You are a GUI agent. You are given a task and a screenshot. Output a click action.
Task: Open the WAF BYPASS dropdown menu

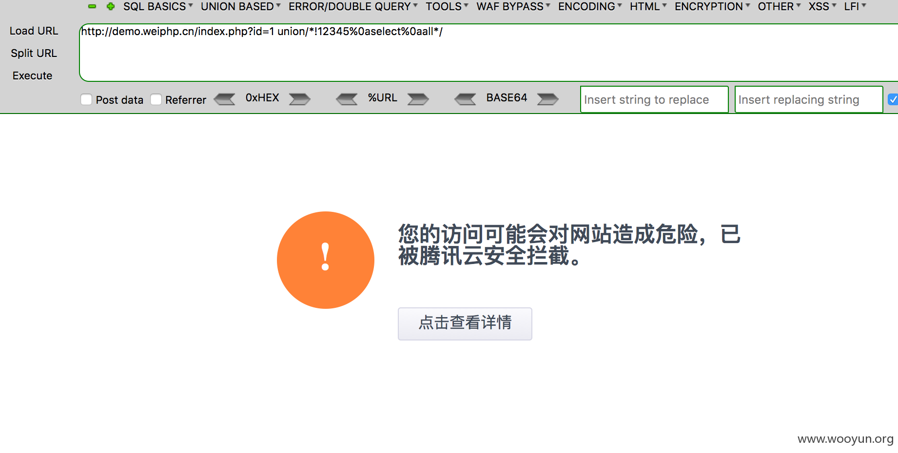click(513, 6)
